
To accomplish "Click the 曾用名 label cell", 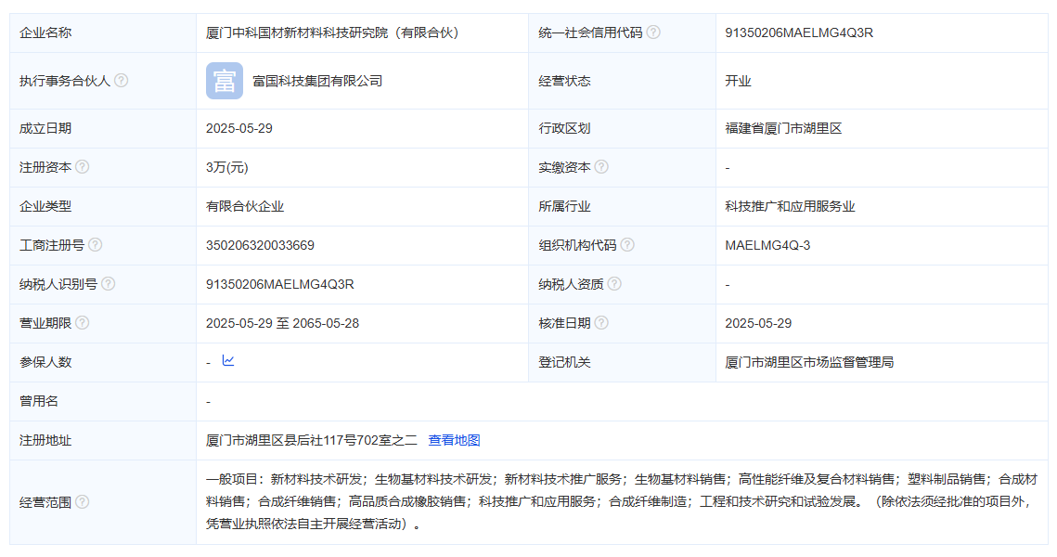I will pyautogui.click(x=103, y=401).
